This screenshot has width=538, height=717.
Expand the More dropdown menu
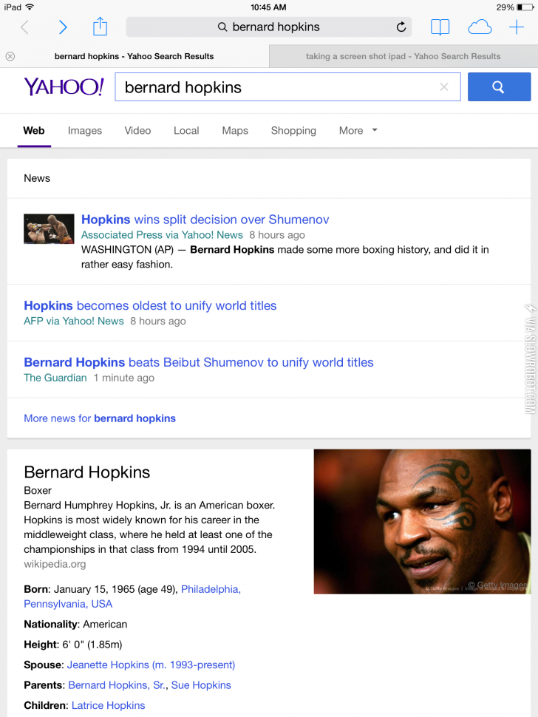tap(358, 130)
